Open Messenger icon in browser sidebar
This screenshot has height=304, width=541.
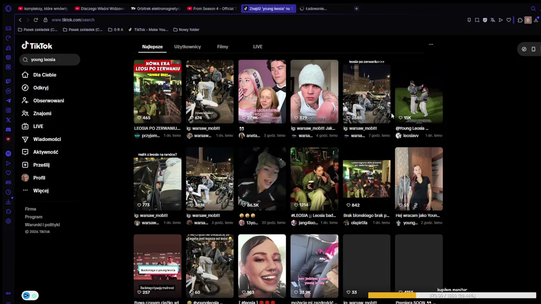[x=8, y=91]
